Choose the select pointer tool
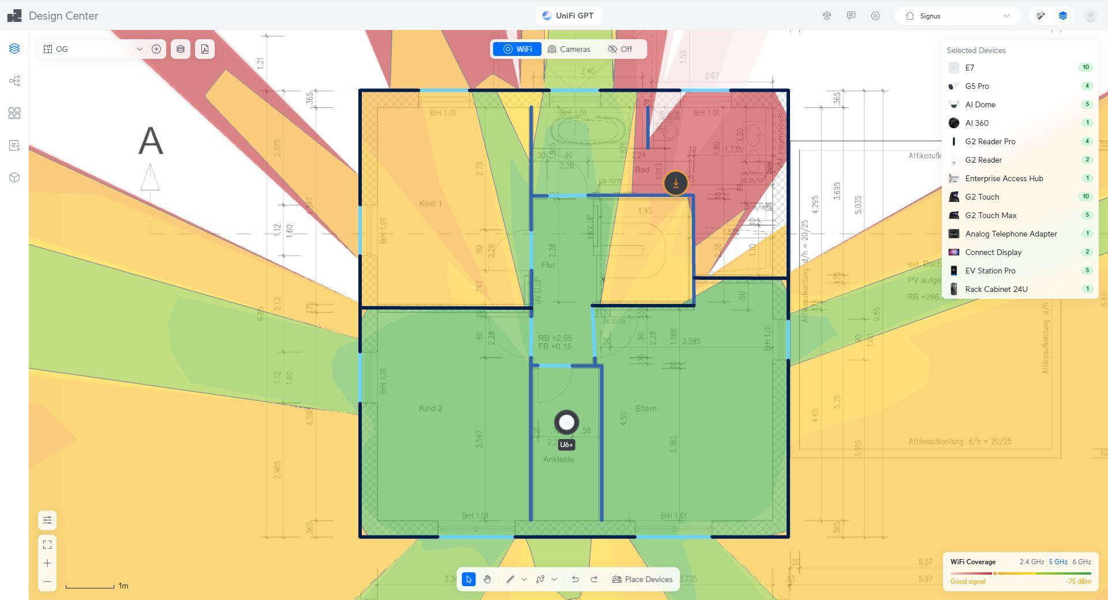 [469, 579]
